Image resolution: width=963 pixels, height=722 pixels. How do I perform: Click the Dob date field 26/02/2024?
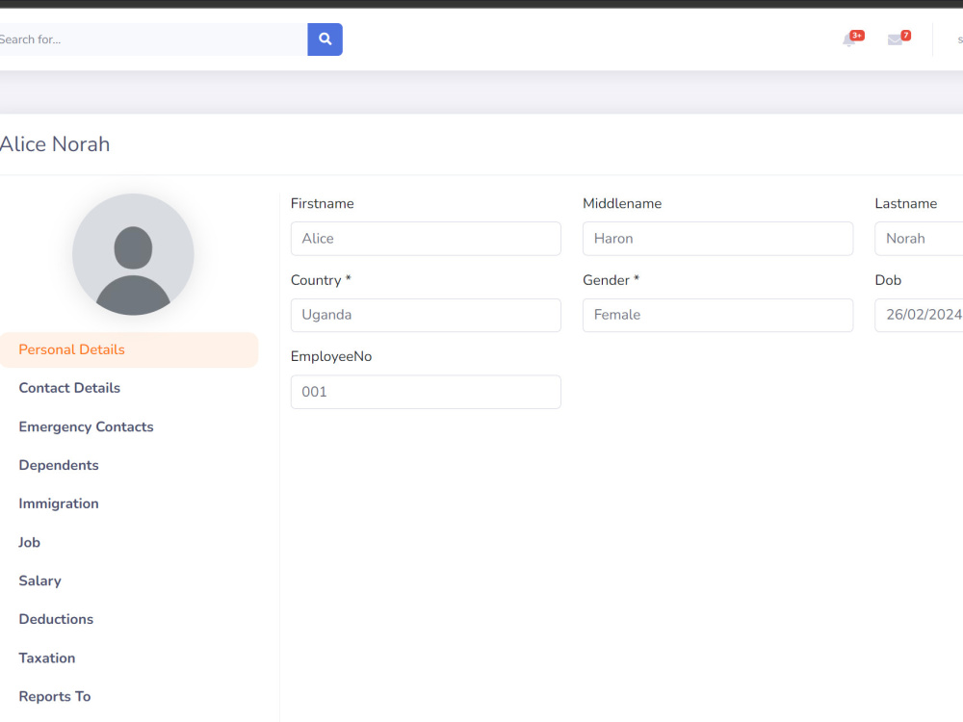coord(919,316)
